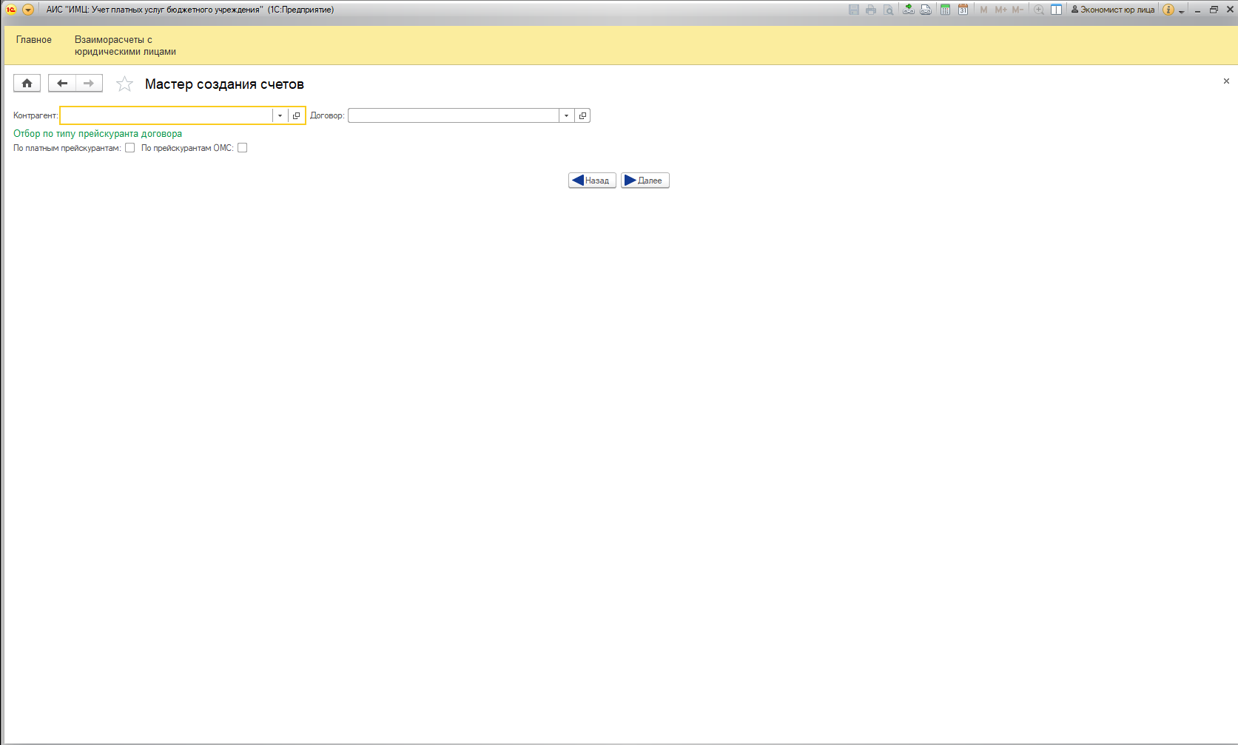Go back using the left arrow
Screen dimensions: 1238x745
pos(62,84)
